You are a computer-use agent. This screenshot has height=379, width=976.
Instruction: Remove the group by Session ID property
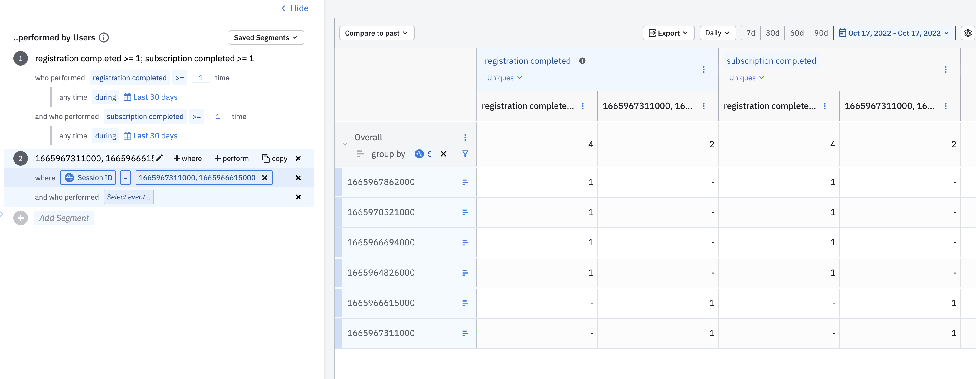[443, 154]
